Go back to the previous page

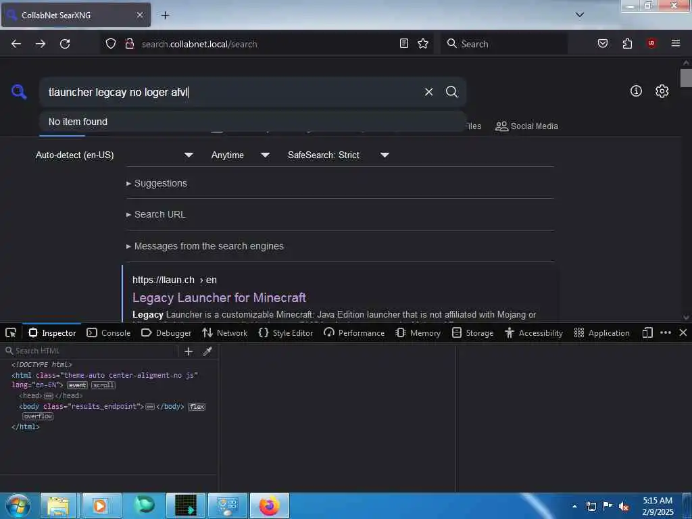16,44
